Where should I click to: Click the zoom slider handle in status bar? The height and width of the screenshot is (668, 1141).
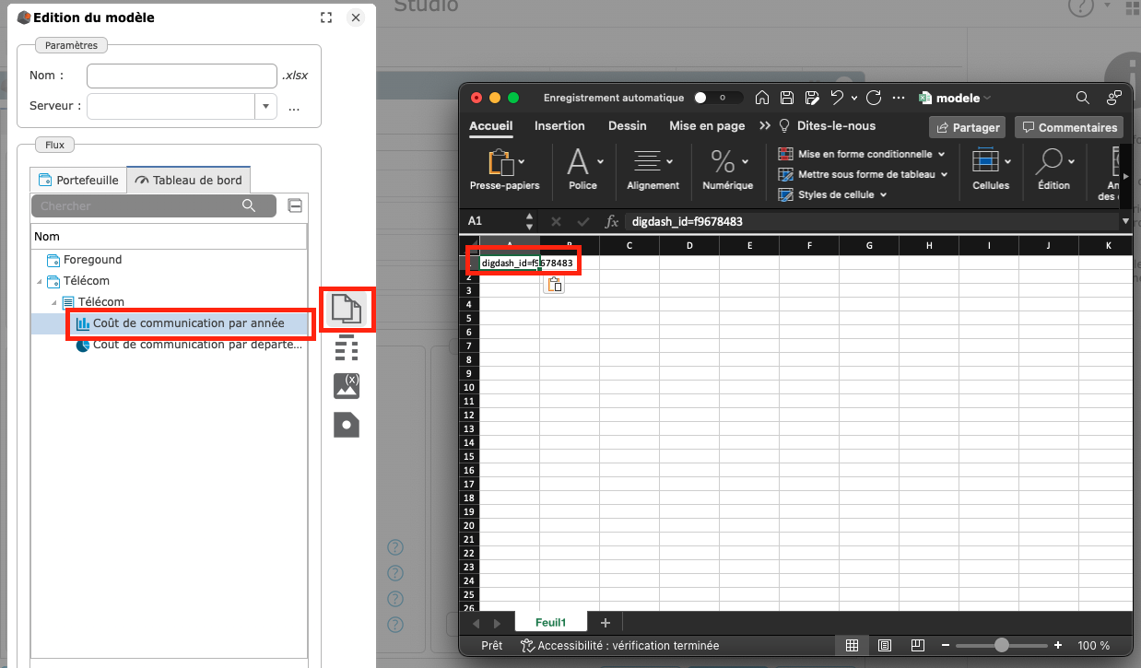coord(1001,646)
